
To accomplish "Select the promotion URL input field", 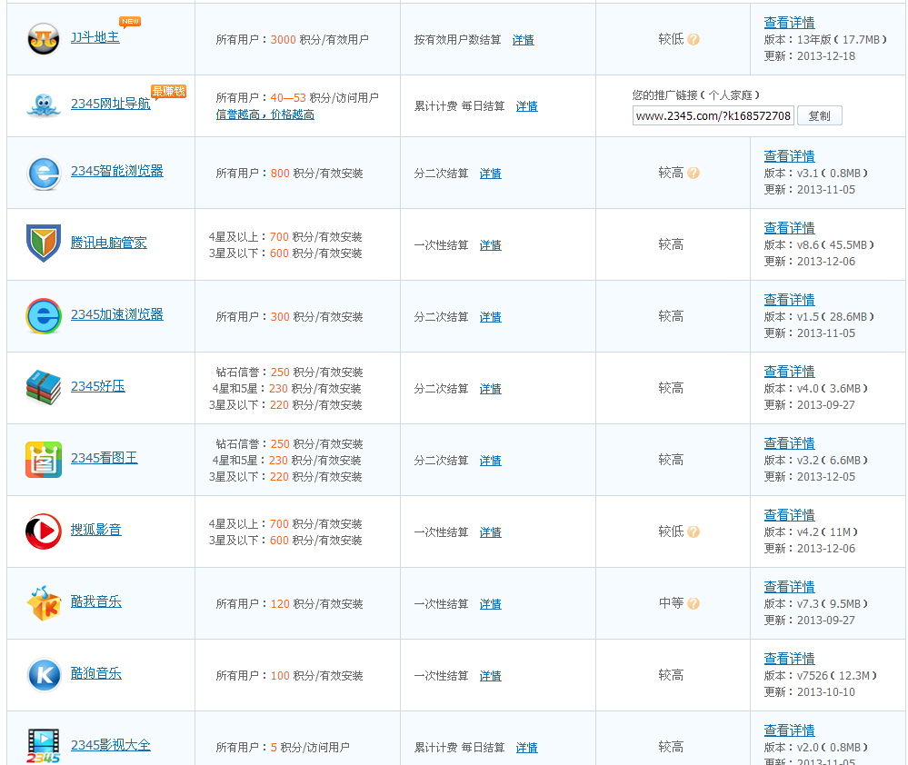I will pos(713,115).
